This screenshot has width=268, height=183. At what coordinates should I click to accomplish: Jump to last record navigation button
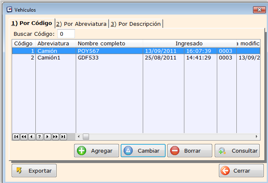coord(63,136)
